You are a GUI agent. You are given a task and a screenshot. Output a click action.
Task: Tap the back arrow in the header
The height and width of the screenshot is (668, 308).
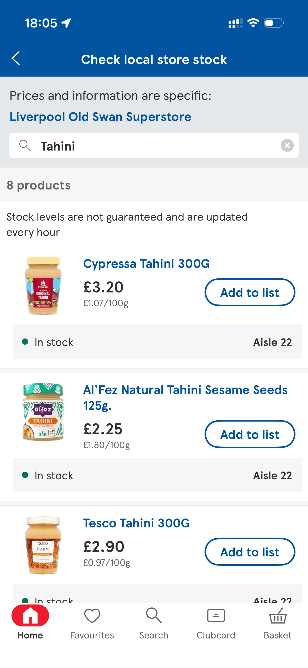16,59
